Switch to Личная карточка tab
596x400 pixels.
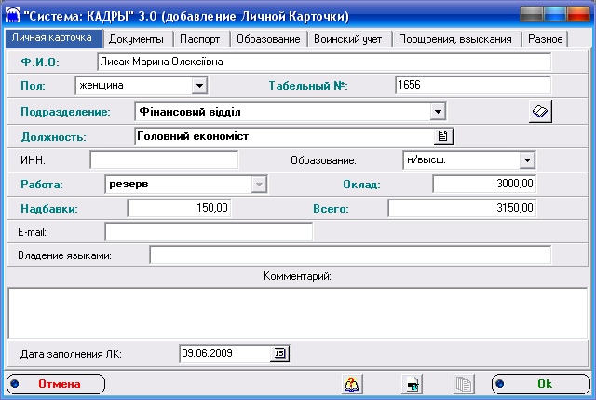click(x=54, y=38)
